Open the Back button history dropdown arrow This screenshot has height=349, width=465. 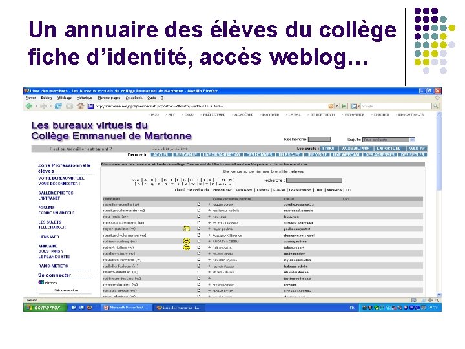(36, 106)
